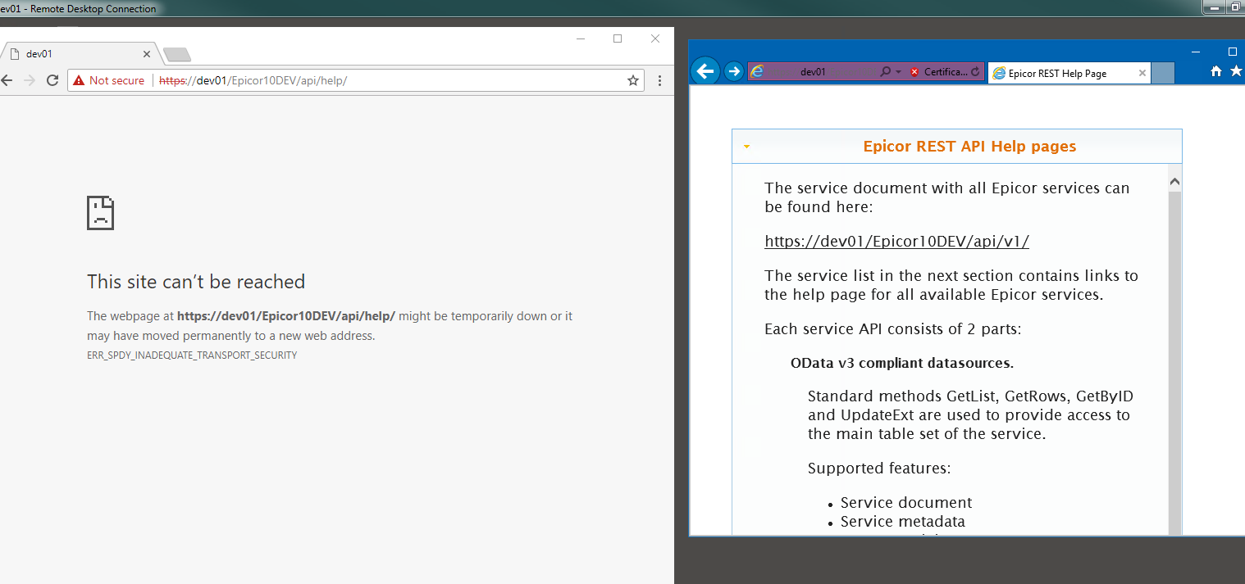Viewport: 1245px width, 584px height.
Task: Click the 'Service document' bullet item
Action: (x=906, y=503)
